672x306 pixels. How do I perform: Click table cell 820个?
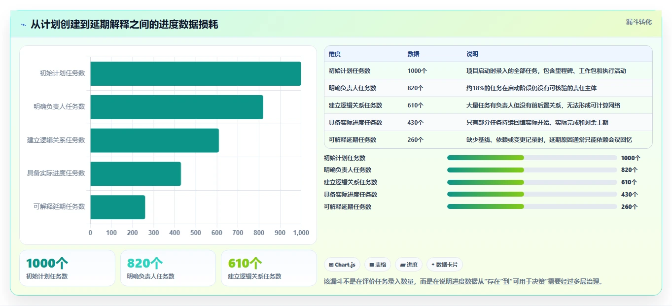point(416,88)
